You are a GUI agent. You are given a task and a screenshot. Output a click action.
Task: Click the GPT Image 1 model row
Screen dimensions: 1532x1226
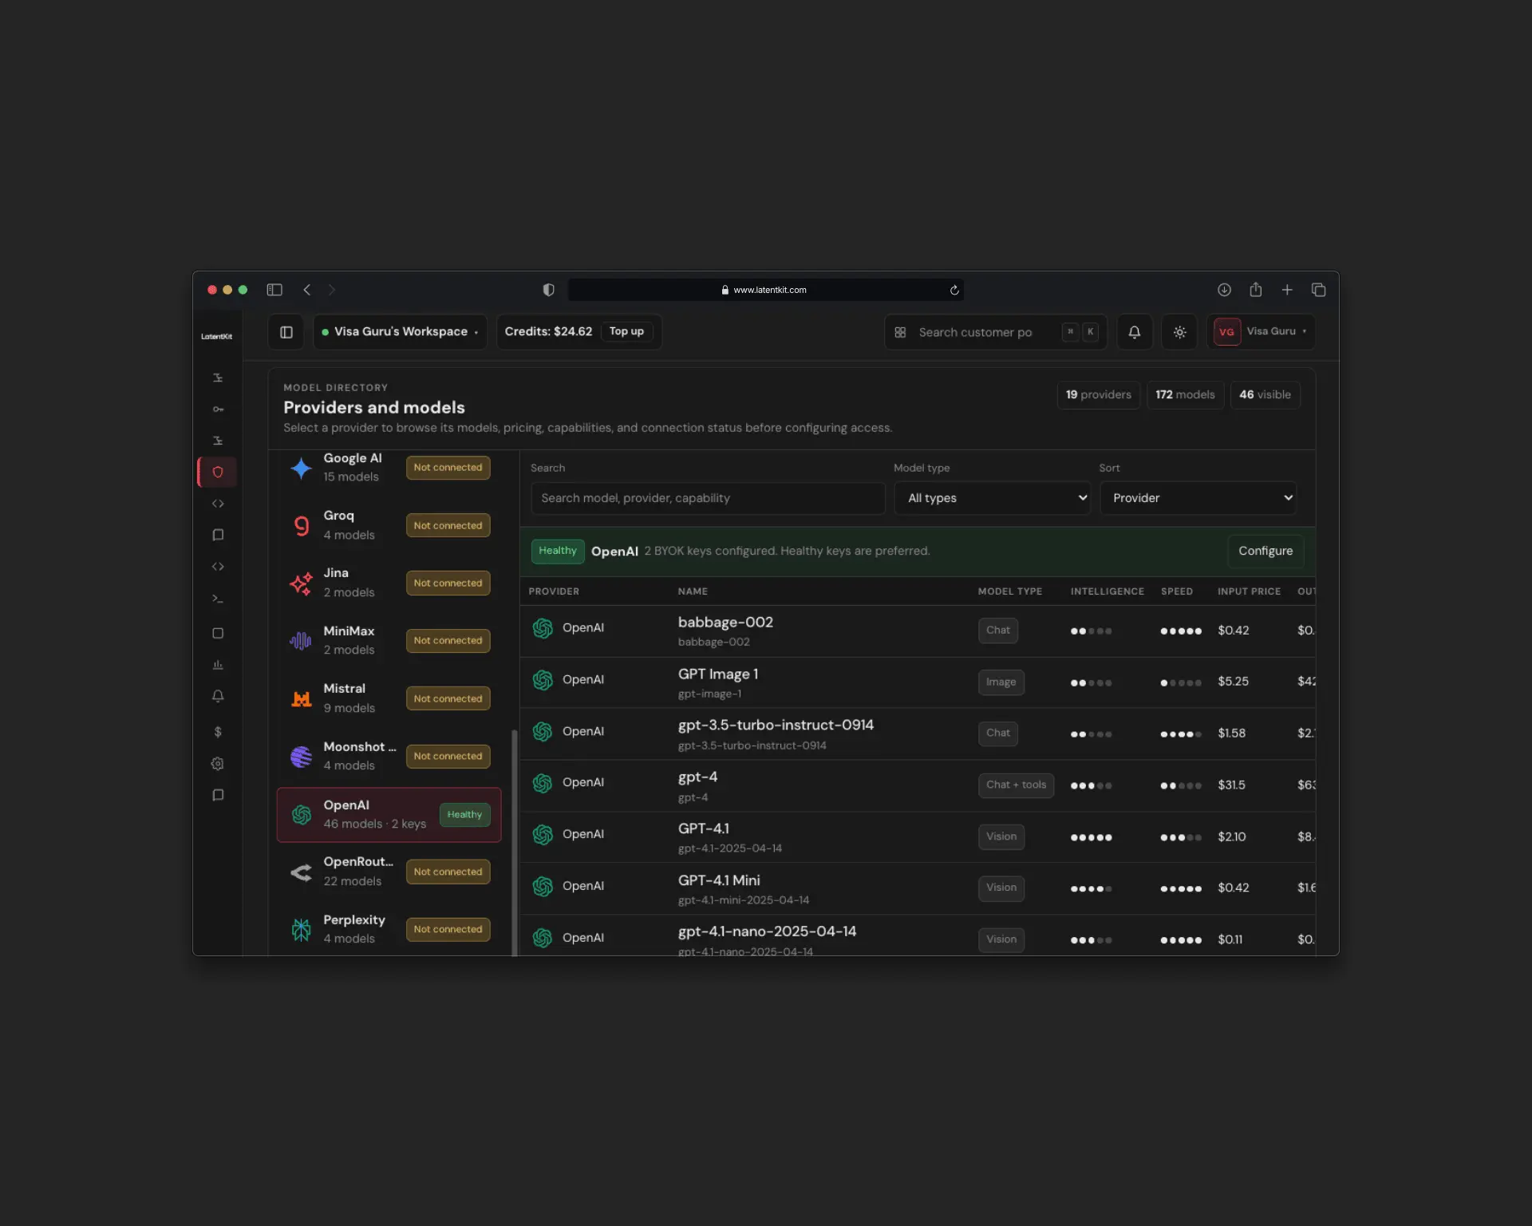tap(917, 683)
